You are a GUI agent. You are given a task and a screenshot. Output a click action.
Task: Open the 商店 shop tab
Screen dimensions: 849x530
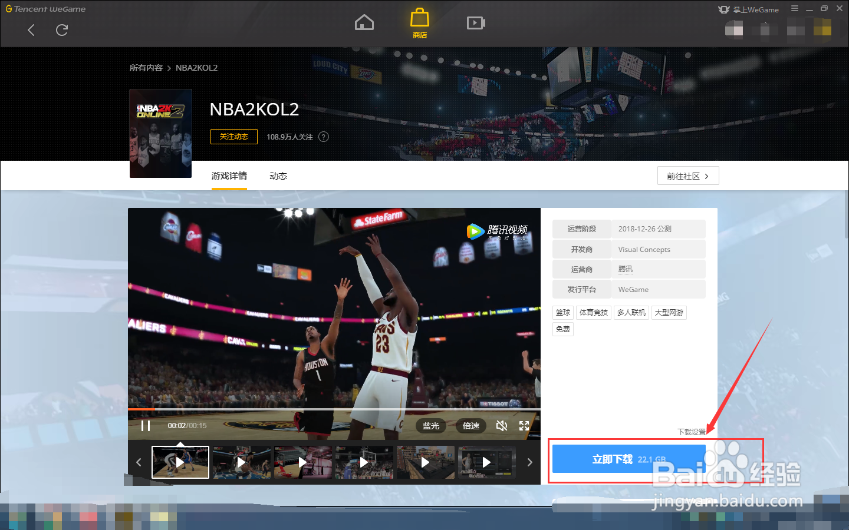pyautogui.click(x=420, y=24)
